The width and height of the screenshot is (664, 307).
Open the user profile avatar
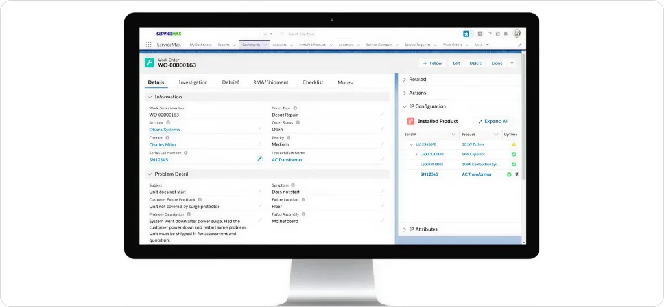tap(517, 34)
